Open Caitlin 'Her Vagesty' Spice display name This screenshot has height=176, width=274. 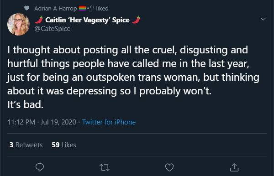(87, 20)
